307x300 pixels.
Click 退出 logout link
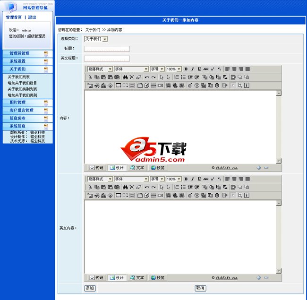pyautogui.click(x=32, y=17)
